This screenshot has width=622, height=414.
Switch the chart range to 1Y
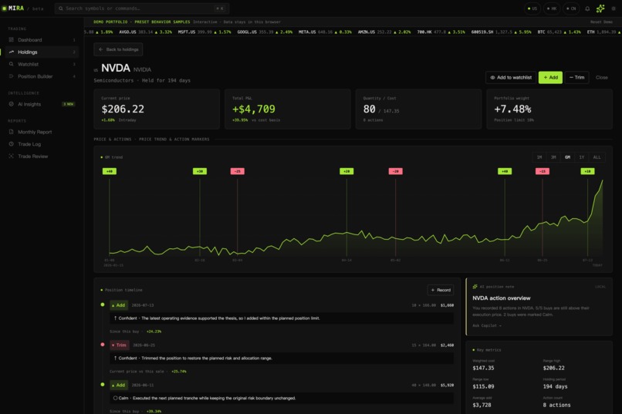click(582, 157)
